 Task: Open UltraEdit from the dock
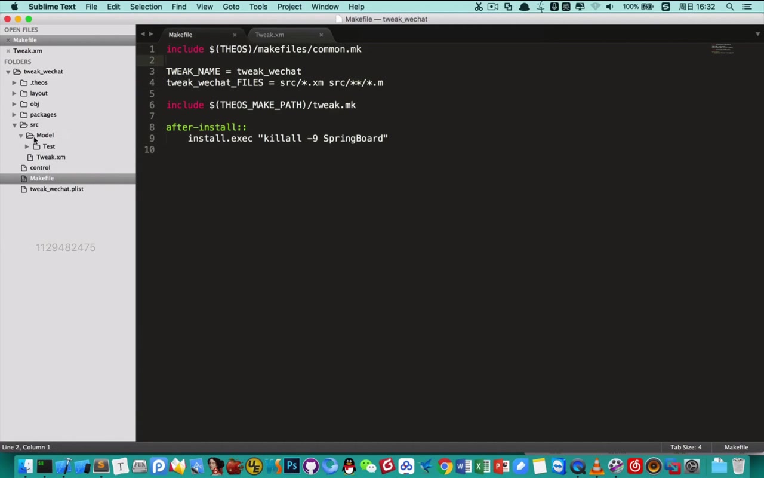(x=254, y=467)
